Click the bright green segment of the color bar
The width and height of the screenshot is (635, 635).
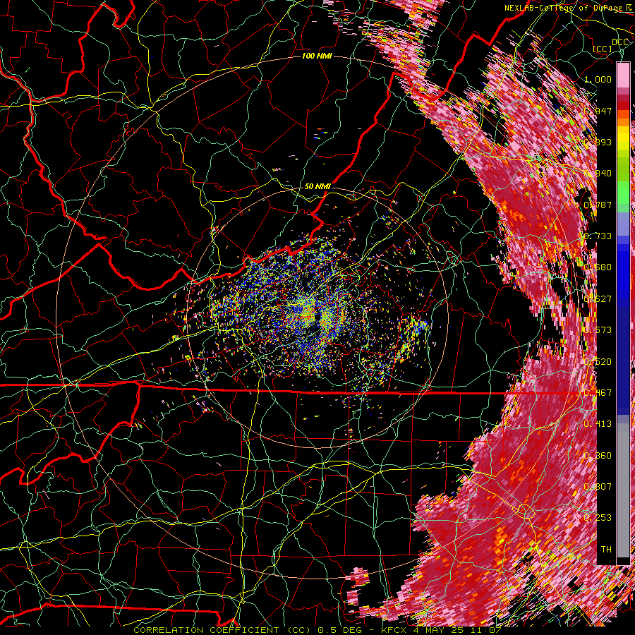point(623,193)
